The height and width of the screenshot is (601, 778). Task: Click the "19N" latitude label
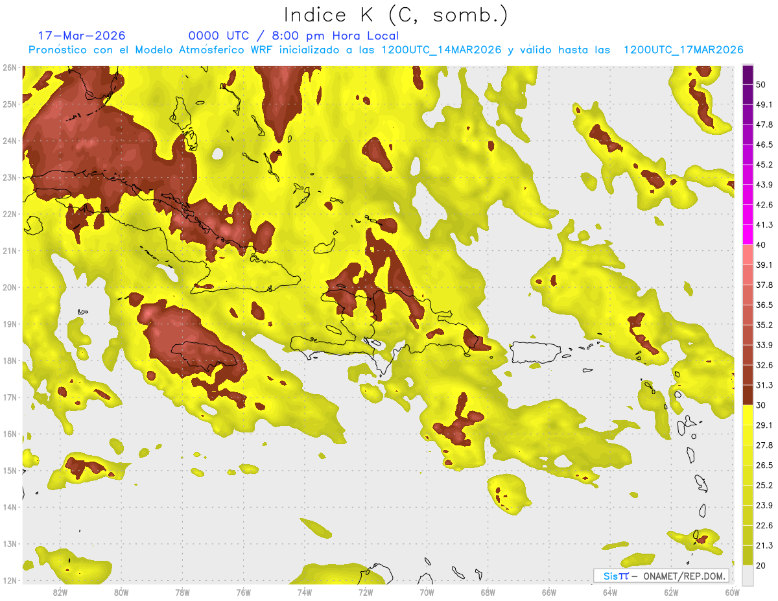[x=10, y=324]
